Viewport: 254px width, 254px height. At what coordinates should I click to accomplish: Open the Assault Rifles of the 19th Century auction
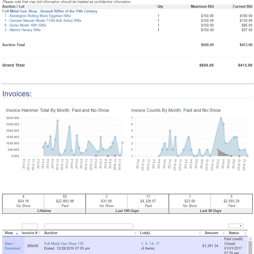50,11
